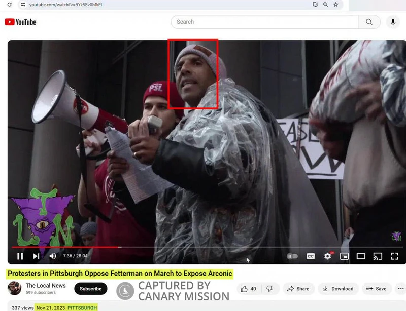Seek using the red progress bar
This screenshot has width=406, height=311.
click(208, 247)
